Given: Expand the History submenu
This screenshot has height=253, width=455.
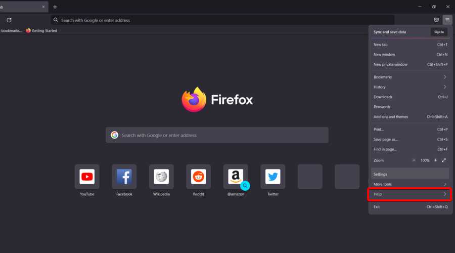Looking at the screenshot, I should click(x=410, y=87).
